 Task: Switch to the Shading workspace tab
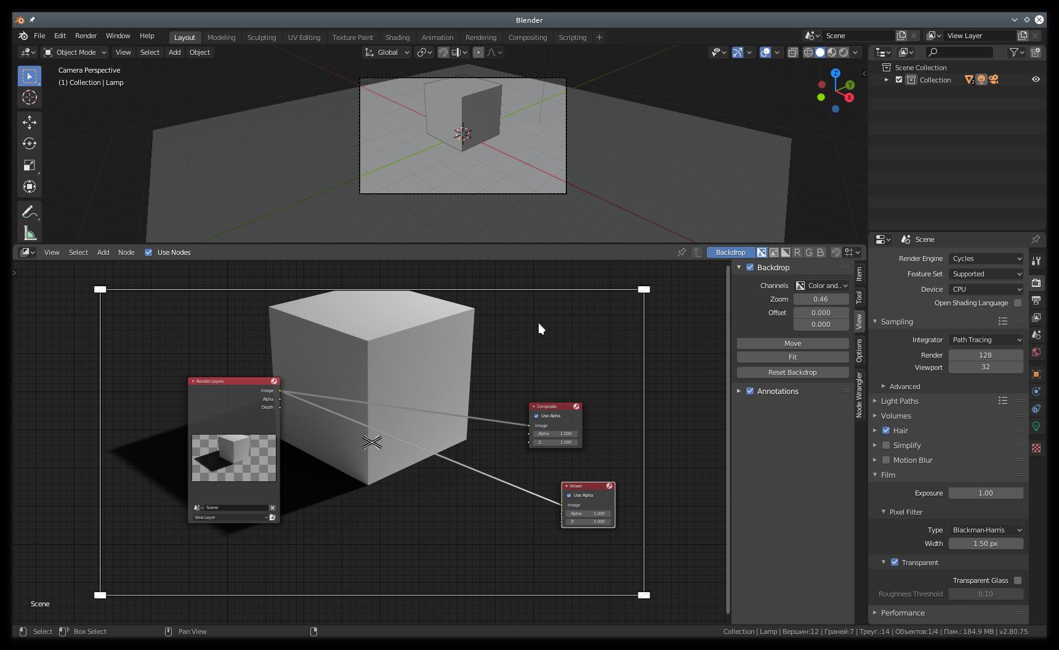tap(397, 38)
